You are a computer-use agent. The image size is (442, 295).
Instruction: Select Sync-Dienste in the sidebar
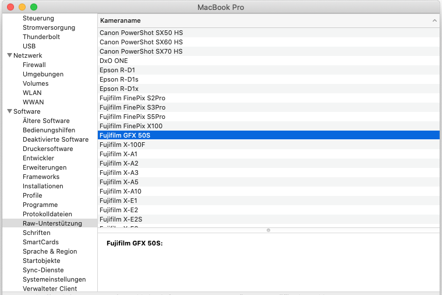(44, 269)
